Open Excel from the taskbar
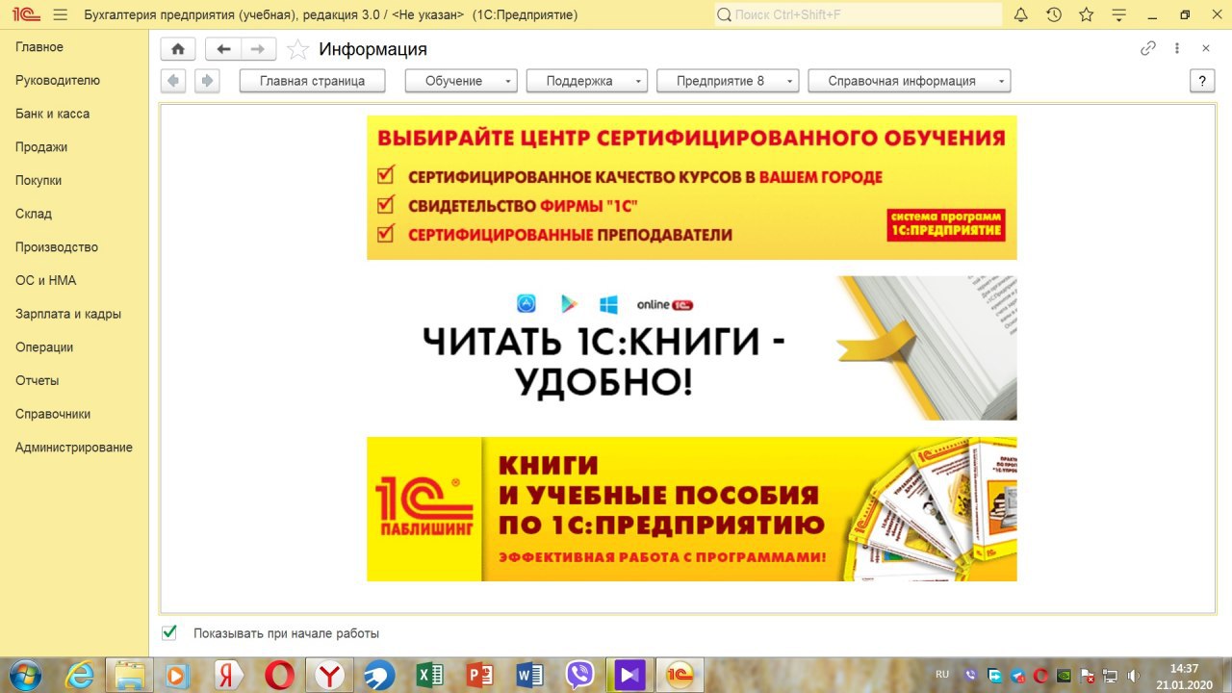Image resolution: width=1232 pixels, height=693 pixels. (x=429, y=675)
